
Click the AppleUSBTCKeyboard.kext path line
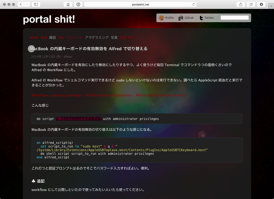click(x=122, y=150)
